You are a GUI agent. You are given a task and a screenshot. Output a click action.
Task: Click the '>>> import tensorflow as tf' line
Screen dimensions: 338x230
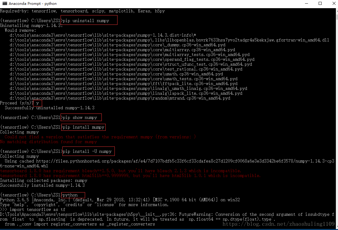32,210
